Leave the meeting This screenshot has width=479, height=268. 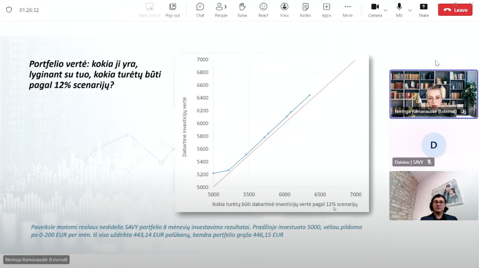coord(455,10)
